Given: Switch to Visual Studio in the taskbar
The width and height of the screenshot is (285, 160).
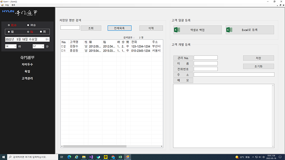Looking at the screenshot, I should 91,157.
